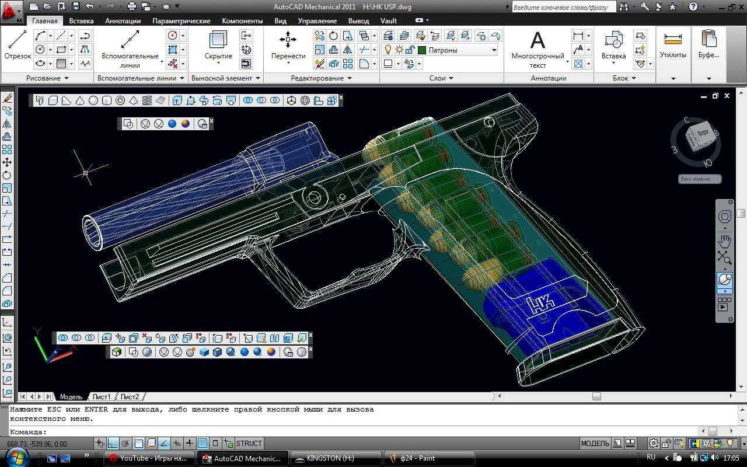Open the Без имени view dropdown

(700, 179)
